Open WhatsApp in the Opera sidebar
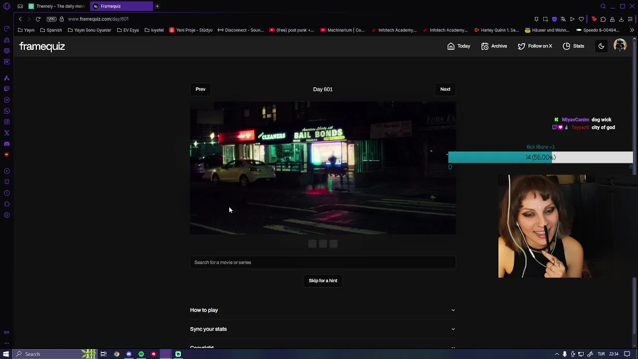Screen dimensions: 638x359 (6, 111)
